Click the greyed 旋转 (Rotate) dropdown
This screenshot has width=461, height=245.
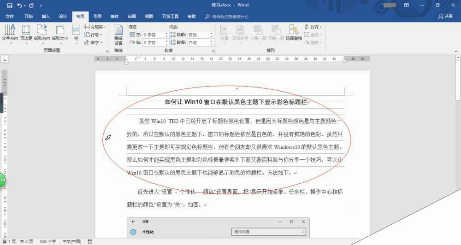[x=313, y=42]
